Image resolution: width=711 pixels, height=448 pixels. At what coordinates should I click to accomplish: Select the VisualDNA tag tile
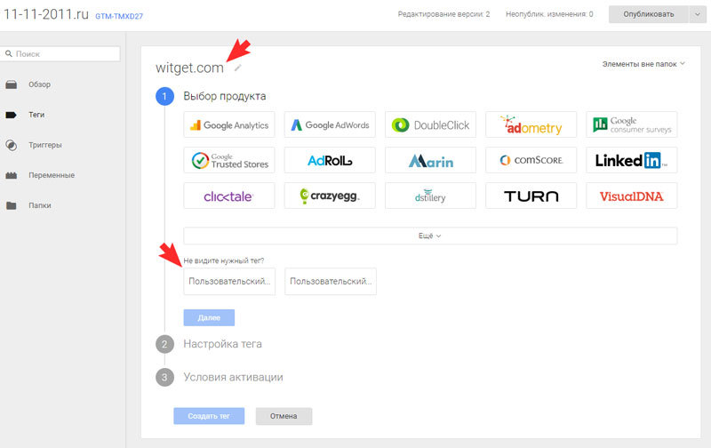(632, 196)
